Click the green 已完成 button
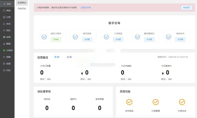Image resolution: width=197 pixels, height=118 pixels. tap(56, 39)
